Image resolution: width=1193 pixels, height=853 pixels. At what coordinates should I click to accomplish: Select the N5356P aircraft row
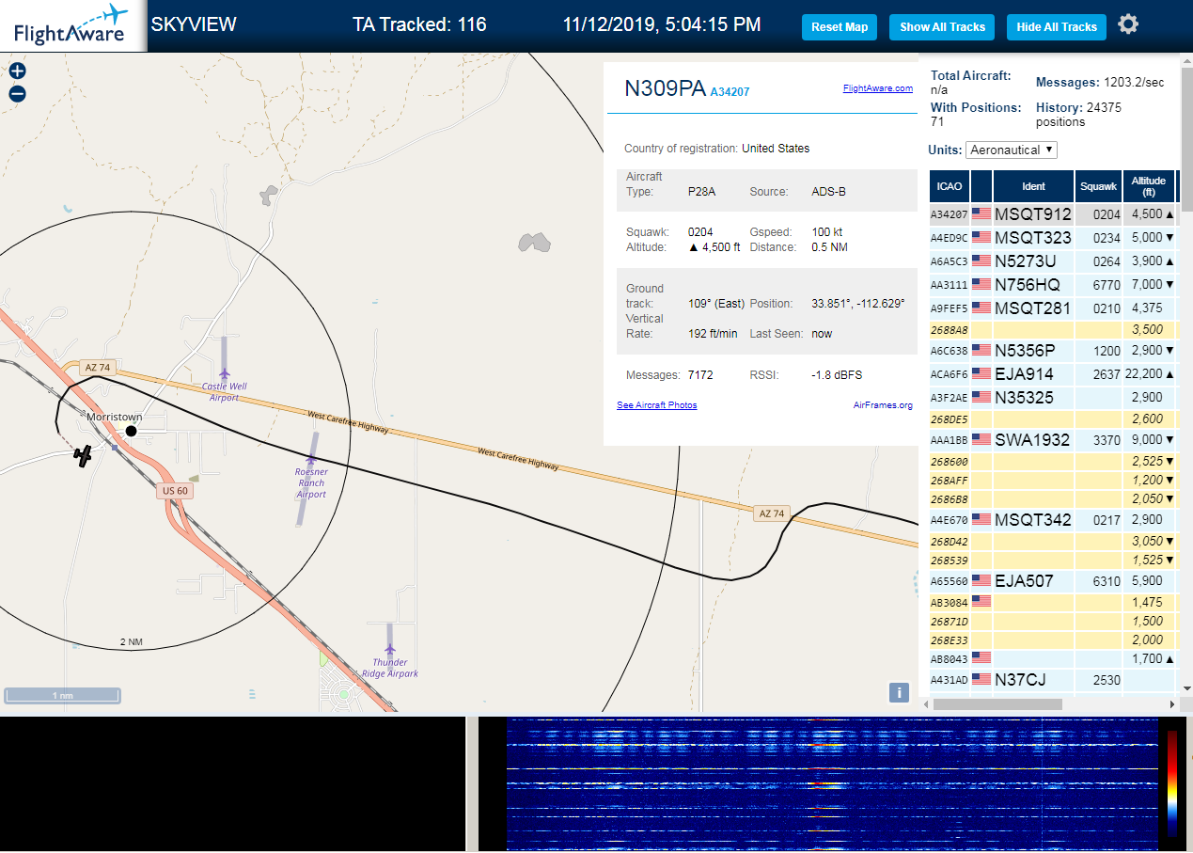coord(1053,351)
